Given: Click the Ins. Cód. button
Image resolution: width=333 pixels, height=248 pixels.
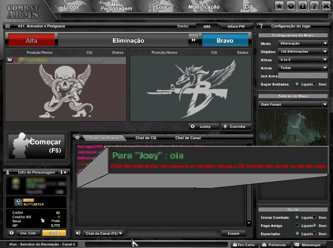Looking at the screenshot, I should click(28, 233).
